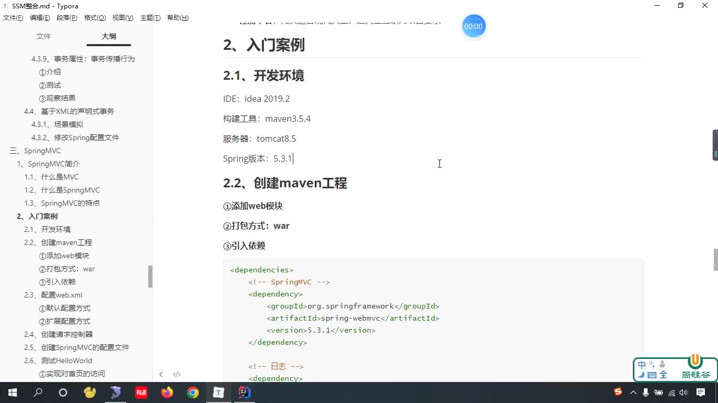718x403 pixels.
Task: Open the 文件(F) menu
Action: pyautogui.click(x=13, y=18)
